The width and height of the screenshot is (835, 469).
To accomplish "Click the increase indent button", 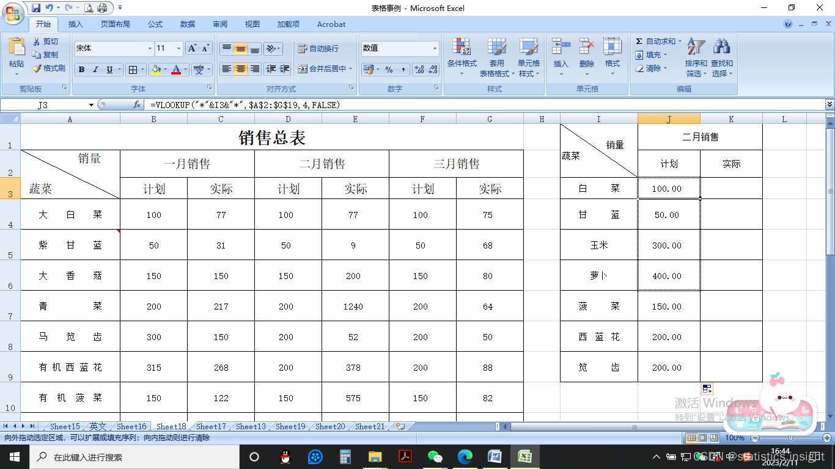I will tap(285, 69).
